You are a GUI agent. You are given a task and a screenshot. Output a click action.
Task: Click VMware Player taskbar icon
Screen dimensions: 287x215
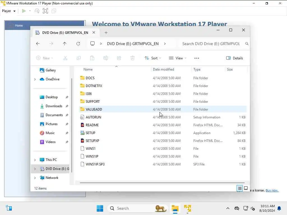click(x=188, y=208)
